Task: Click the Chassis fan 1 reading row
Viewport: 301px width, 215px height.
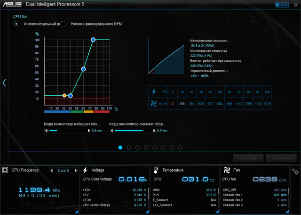Action: tap(254, 195)
